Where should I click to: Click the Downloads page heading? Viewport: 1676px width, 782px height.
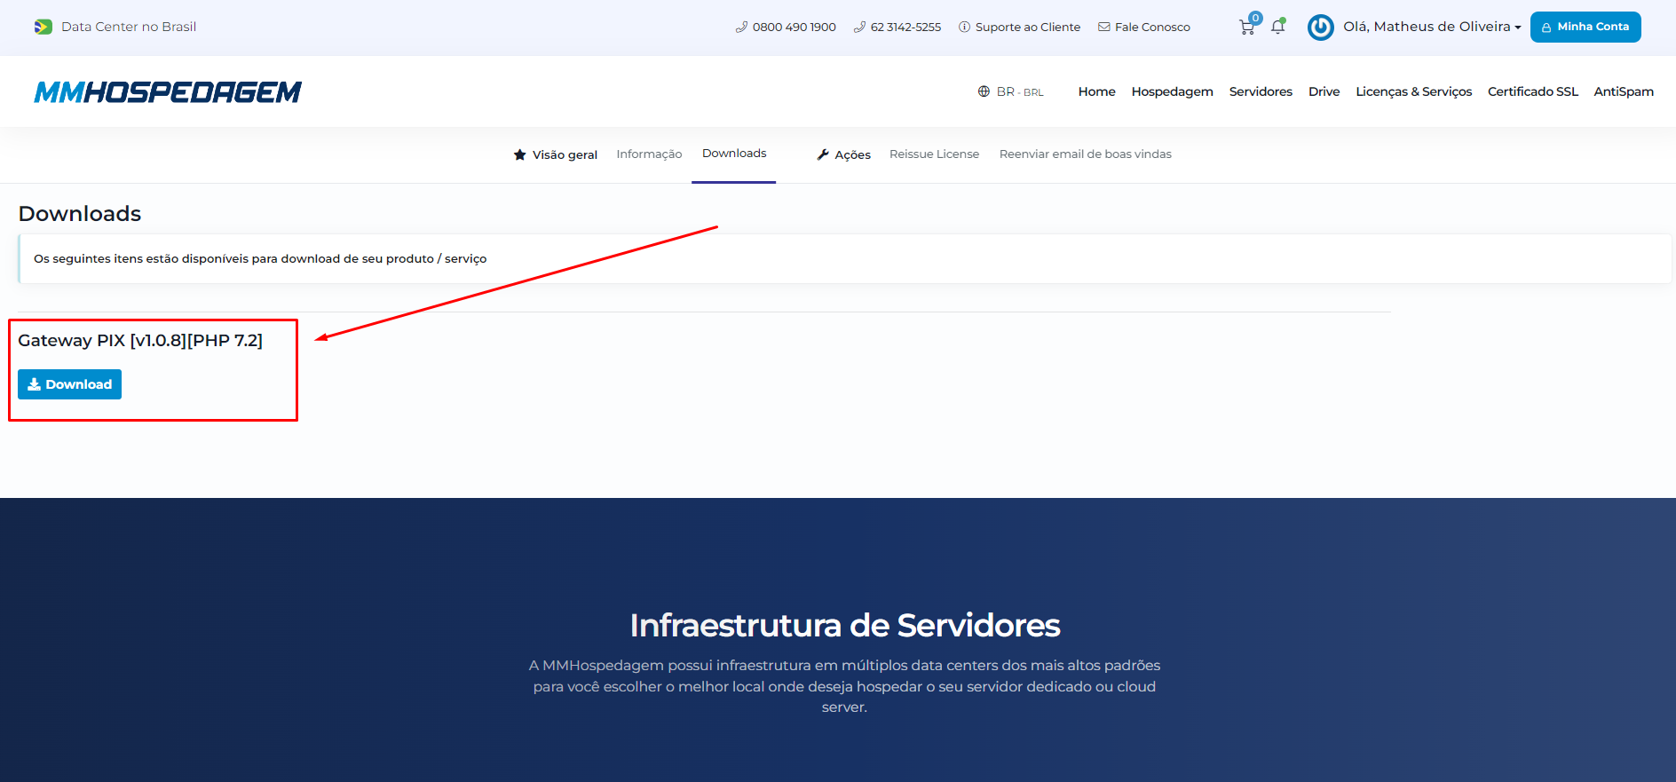80,214
